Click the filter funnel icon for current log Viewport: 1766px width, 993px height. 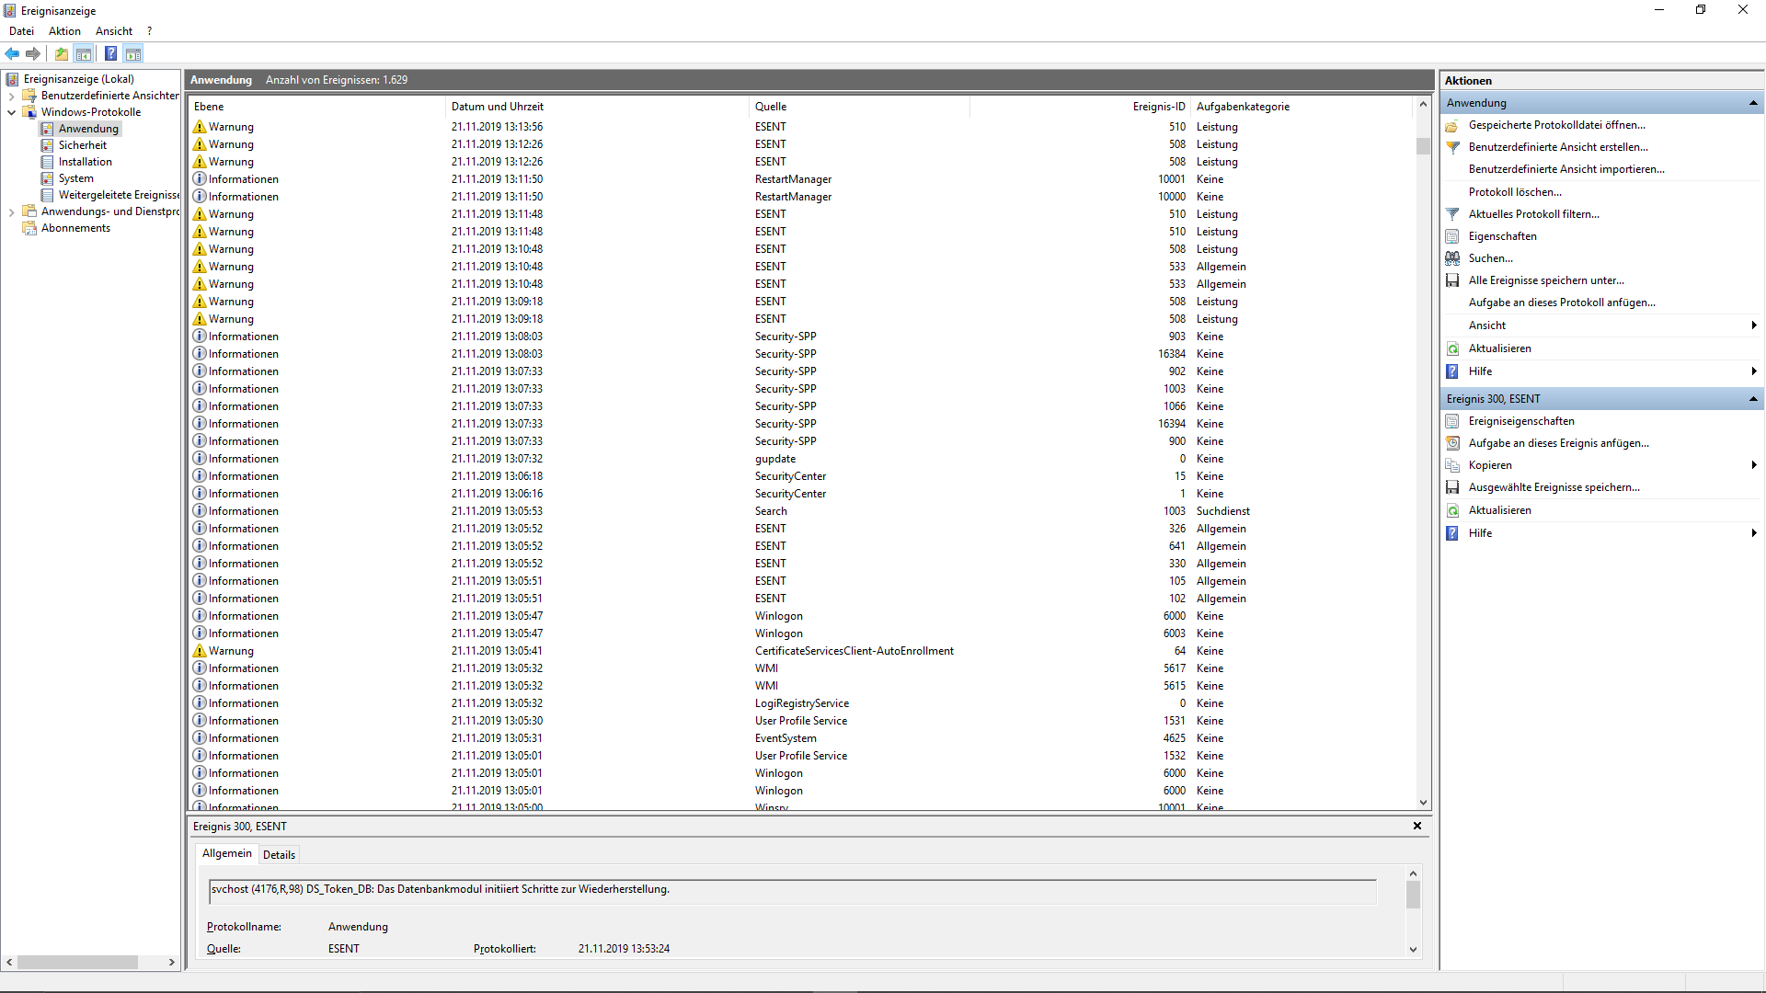click(1452, 214)
